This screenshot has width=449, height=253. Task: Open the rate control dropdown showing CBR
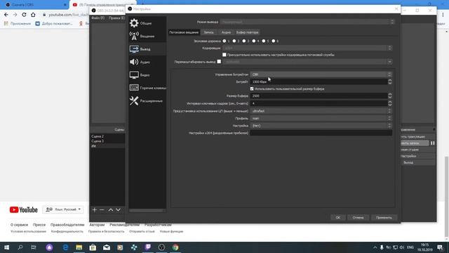pyautogui.click(x=321, y=74)
